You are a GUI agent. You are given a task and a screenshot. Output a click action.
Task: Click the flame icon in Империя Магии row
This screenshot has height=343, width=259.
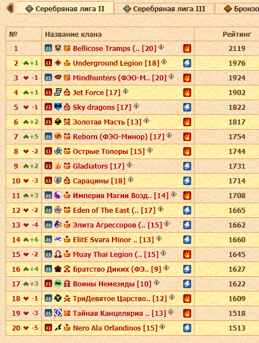pyautogui.click(x=187, y=195)
